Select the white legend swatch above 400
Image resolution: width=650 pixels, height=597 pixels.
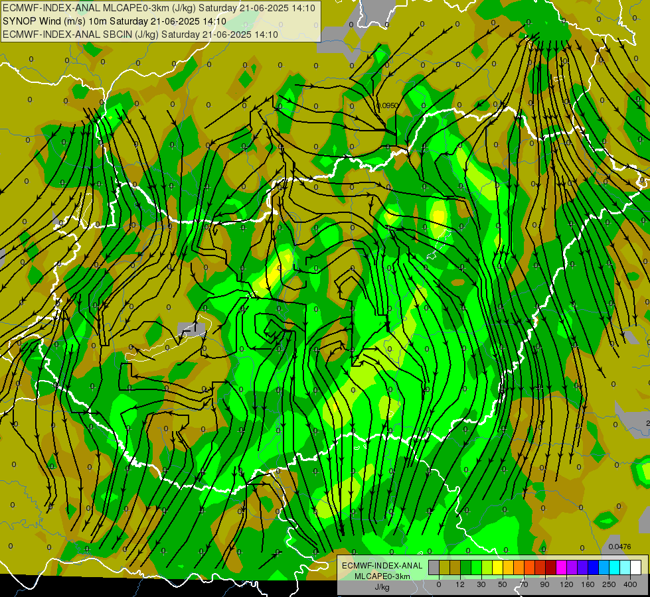point(635,567)
